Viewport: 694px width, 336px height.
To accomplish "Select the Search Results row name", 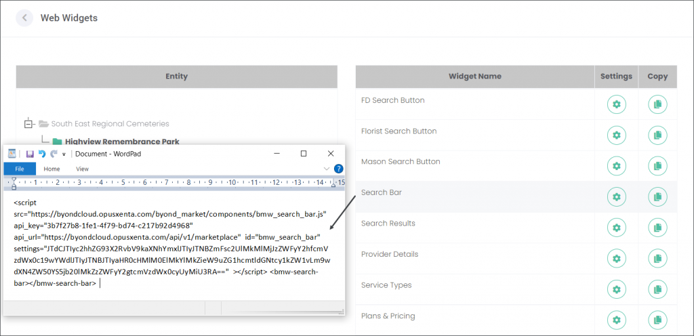I will coord(388,224).
